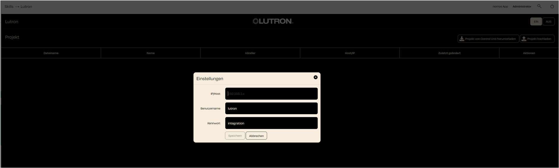Switch the skill to AUS

tap(548, 22)
